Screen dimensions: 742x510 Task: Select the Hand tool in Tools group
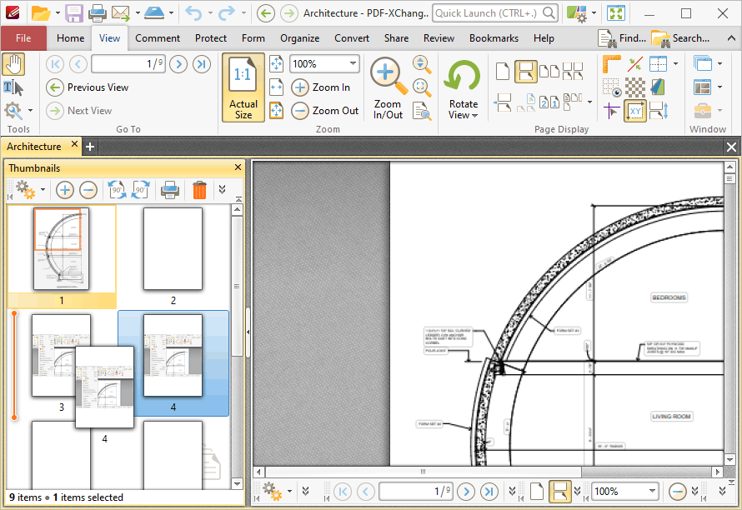point(13,64)
